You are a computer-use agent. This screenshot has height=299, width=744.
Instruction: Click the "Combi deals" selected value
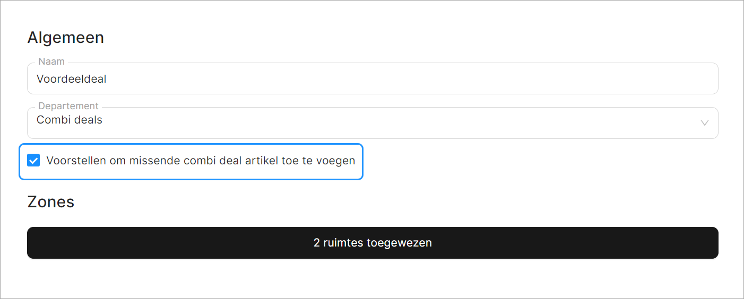coord(70,120)
